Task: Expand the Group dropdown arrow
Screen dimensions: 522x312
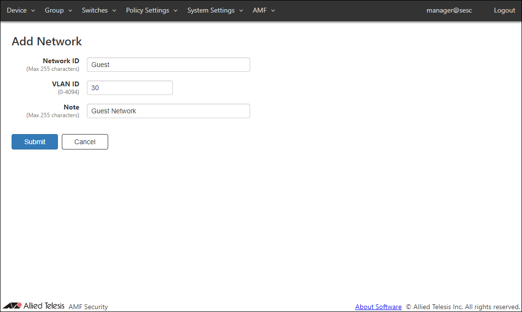Action: click(x=70, y=11)
